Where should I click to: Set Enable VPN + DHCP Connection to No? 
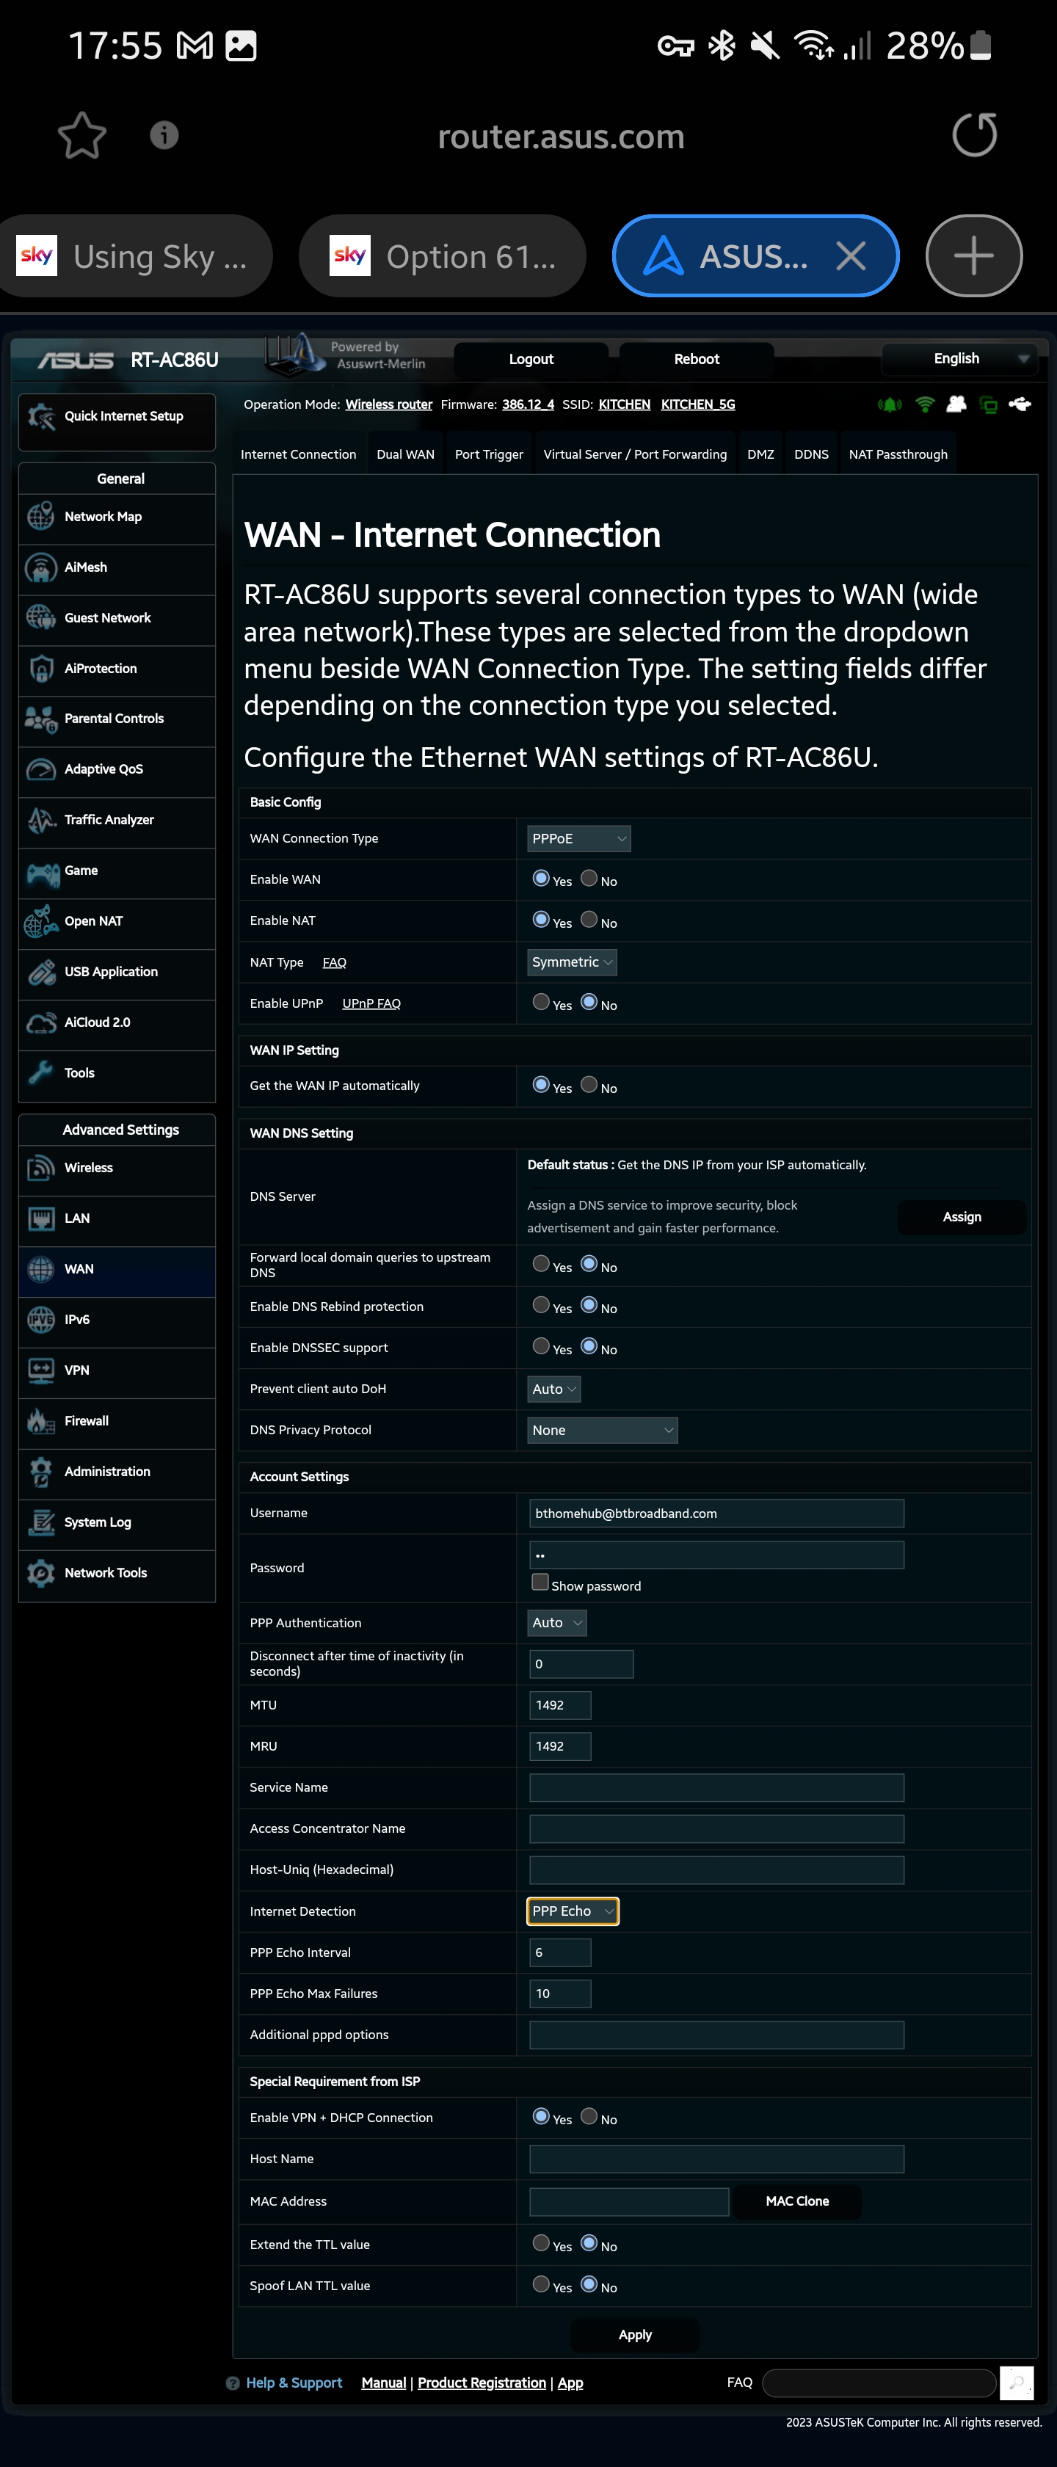coord(589,2116)
